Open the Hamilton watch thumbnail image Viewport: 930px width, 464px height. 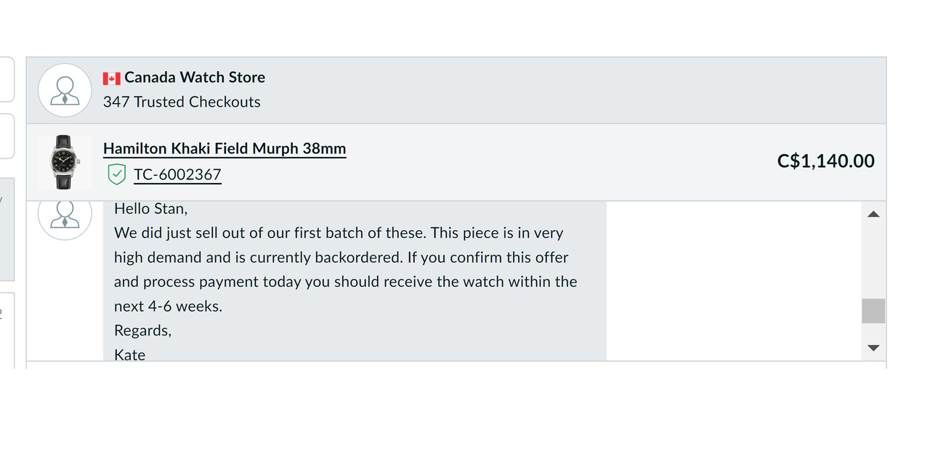coord(65,161)
